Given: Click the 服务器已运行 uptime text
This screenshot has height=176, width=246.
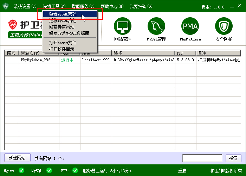Looking at the screenshot, I should [x=107, y=171].
